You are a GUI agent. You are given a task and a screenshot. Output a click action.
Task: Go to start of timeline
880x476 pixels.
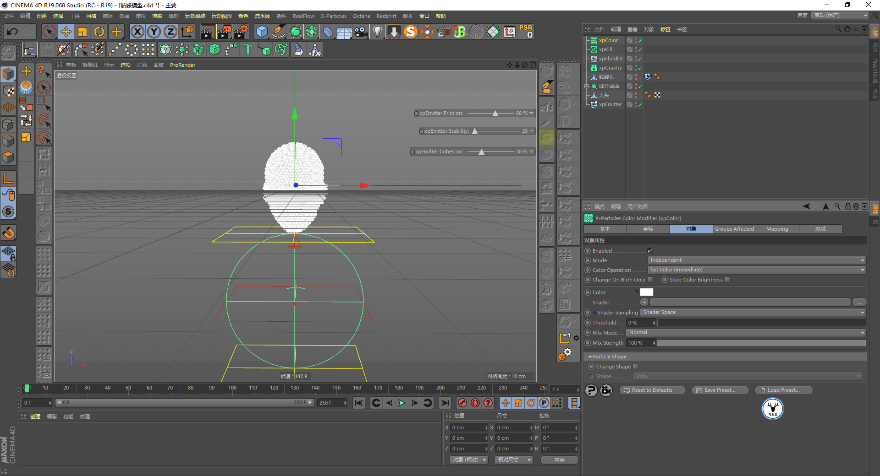(359, 403)
